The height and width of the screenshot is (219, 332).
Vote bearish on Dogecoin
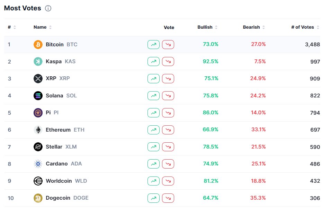(x=168, y=198)
